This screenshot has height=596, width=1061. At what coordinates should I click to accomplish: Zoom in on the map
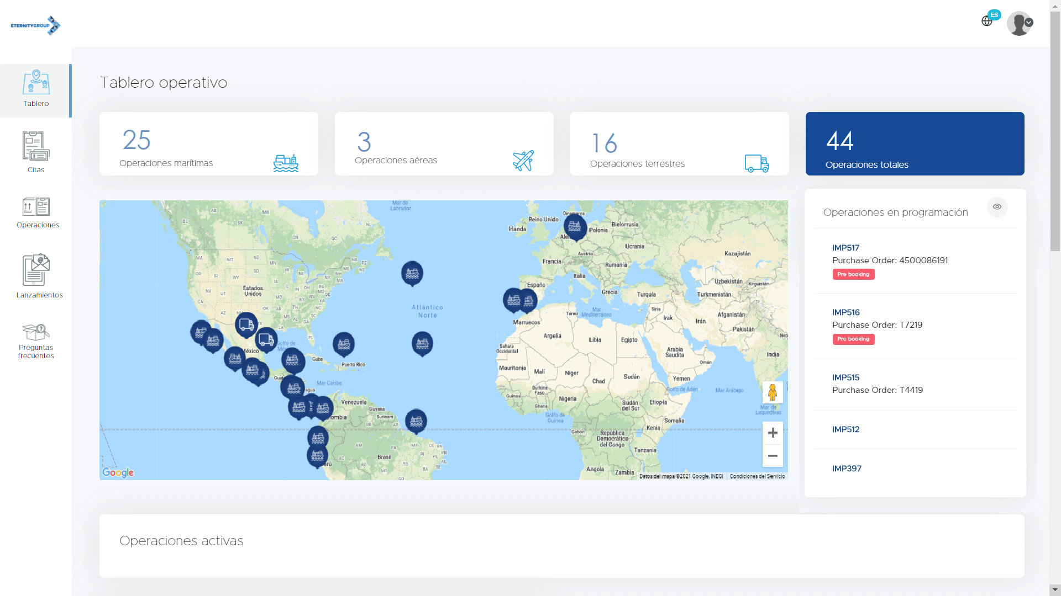pos(773,433)
